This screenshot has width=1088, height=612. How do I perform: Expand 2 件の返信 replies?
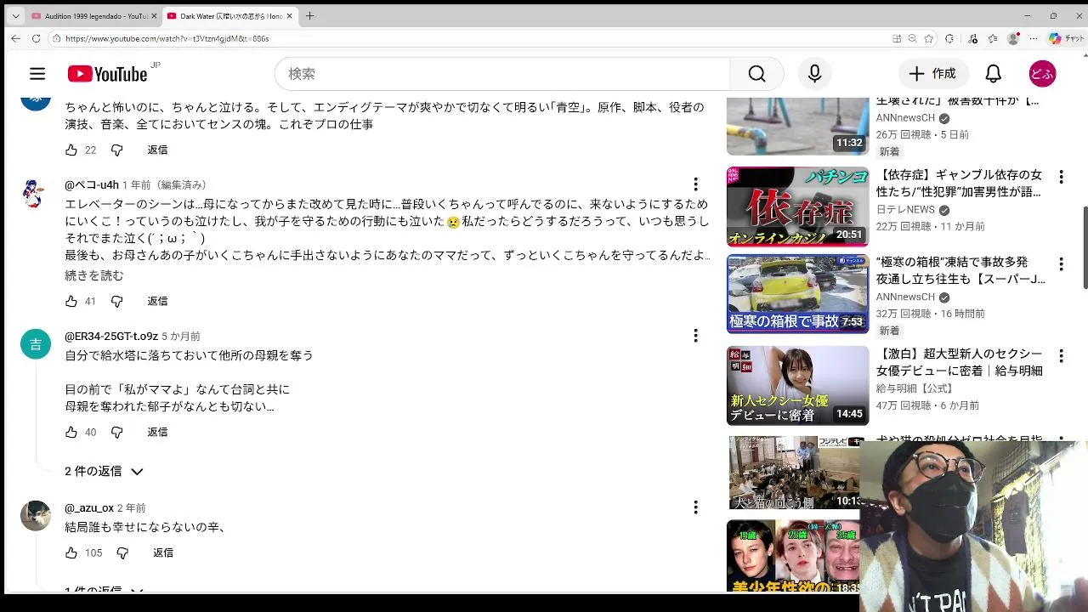click(x=104, y=471)
